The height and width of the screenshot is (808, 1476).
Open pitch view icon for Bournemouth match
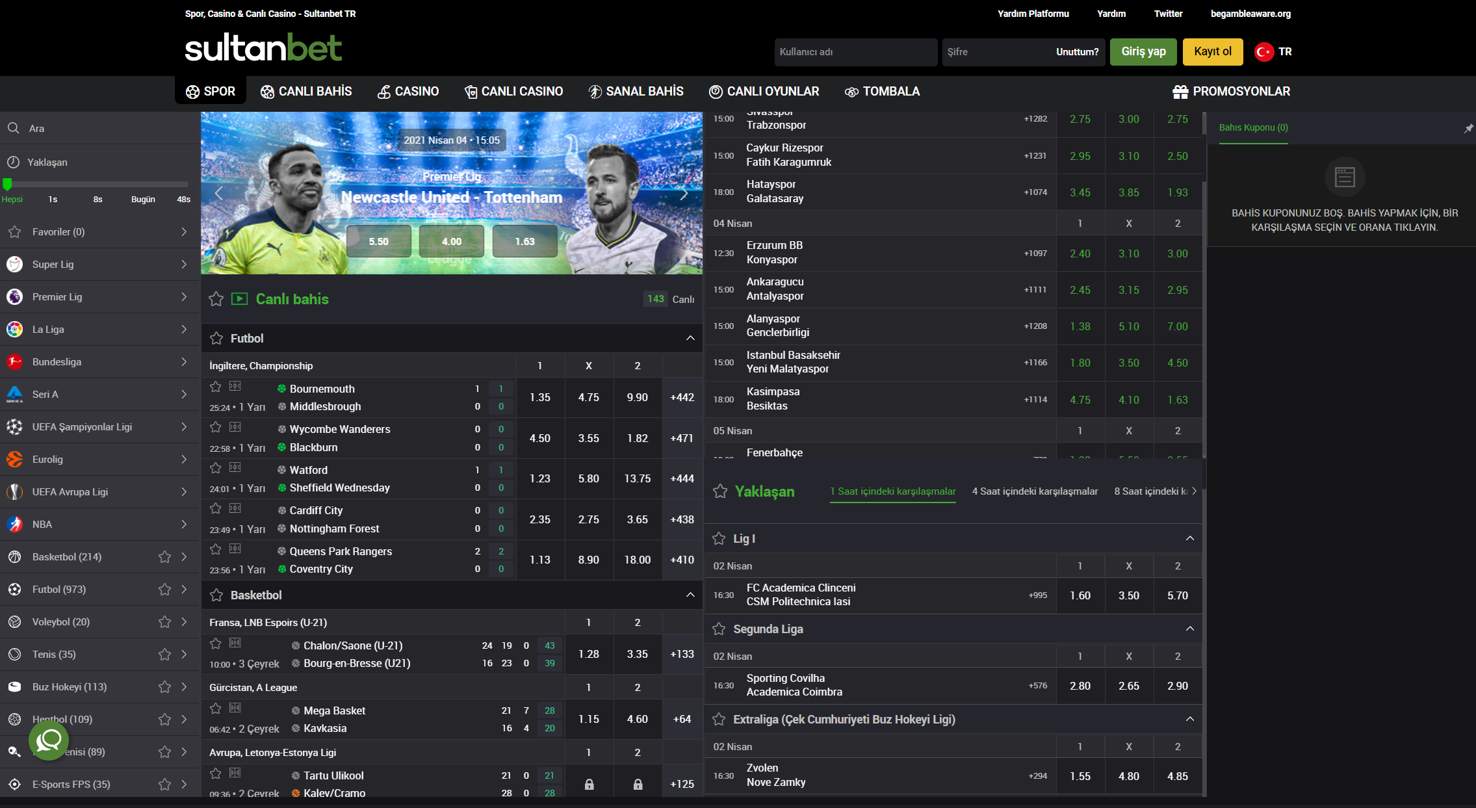click(235, 386)
